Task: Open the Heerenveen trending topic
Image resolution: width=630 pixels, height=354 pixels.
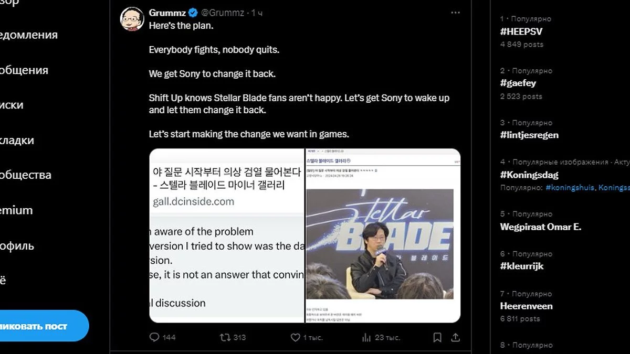Action: [526, 306]
